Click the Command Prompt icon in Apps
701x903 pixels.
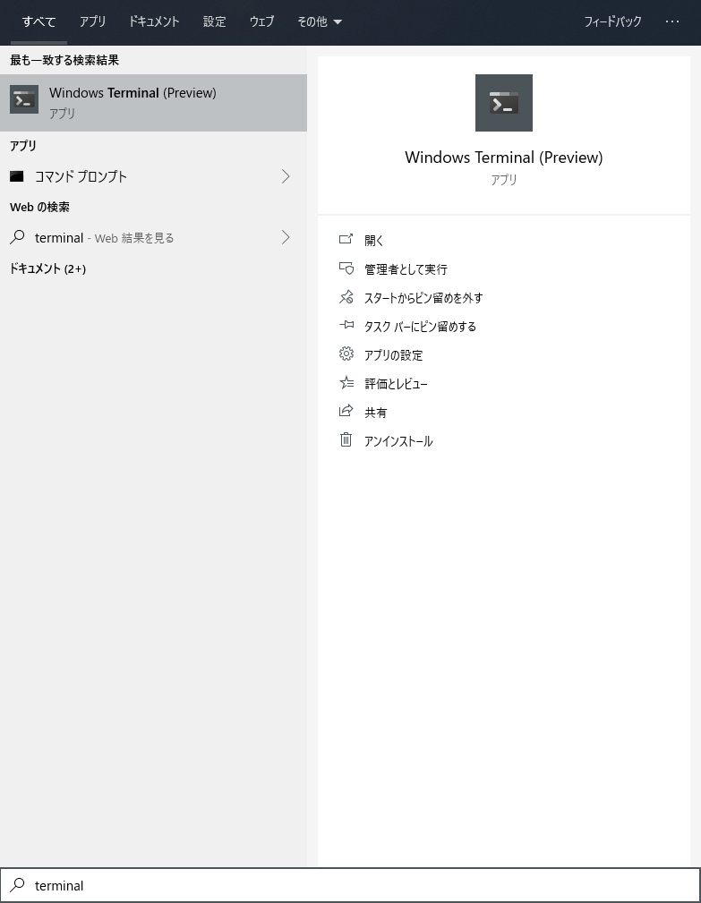[x=17, y=176]
